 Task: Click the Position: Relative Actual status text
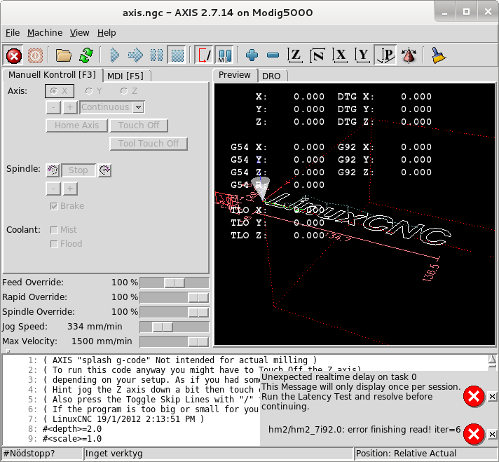406,454
